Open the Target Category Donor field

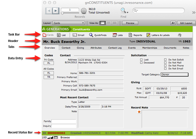tap(175, 74)
